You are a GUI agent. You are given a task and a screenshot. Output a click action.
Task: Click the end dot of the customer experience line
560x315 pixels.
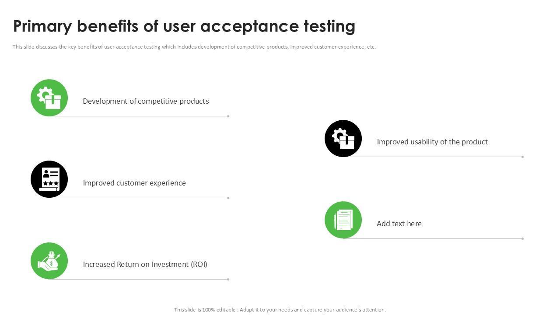tap(228, 198)
